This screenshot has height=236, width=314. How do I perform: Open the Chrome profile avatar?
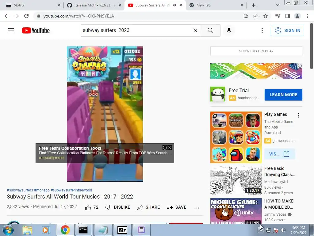(297, 16)
